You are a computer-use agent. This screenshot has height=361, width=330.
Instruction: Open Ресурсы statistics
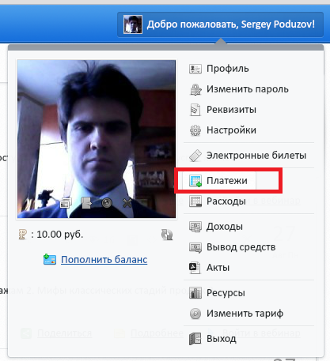coord(226,293)
